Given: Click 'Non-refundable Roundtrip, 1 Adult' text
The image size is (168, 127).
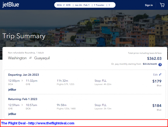Looking at the screenshot, I should pyautogui.click(x=26, y=53).
